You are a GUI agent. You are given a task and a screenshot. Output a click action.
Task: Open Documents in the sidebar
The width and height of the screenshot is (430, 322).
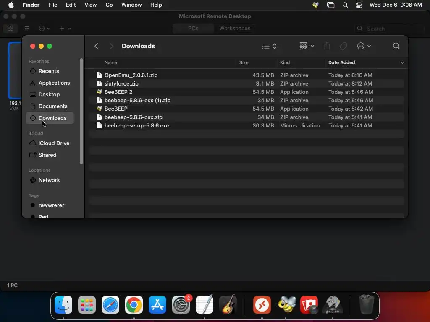(x=50, y=106)
